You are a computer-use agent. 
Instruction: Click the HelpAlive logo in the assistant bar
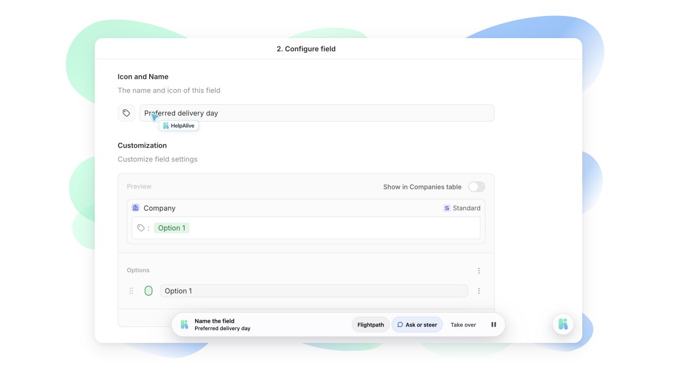(184, 324)
